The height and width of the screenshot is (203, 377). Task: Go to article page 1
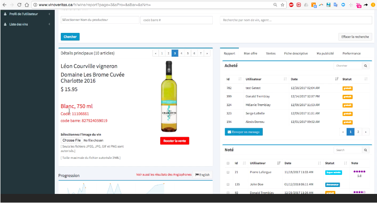(x=162, y=53)
